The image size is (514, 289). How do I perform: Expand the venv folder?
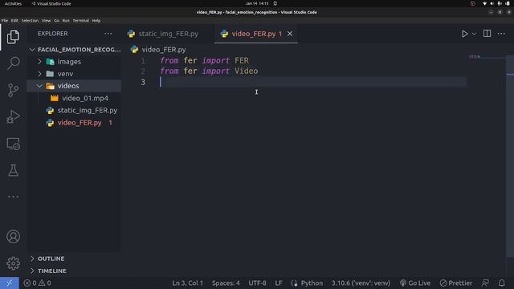[75, 74]
